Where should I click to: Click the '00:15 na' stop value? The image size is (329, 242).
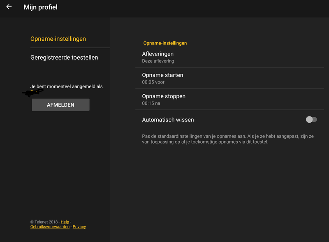pyautogui.click(x=152, y=103)
